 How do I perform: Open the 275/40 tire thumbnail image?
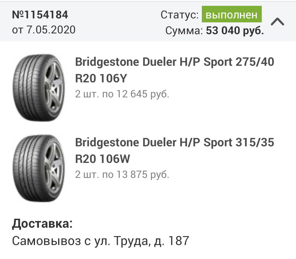(x=39, y=88)
